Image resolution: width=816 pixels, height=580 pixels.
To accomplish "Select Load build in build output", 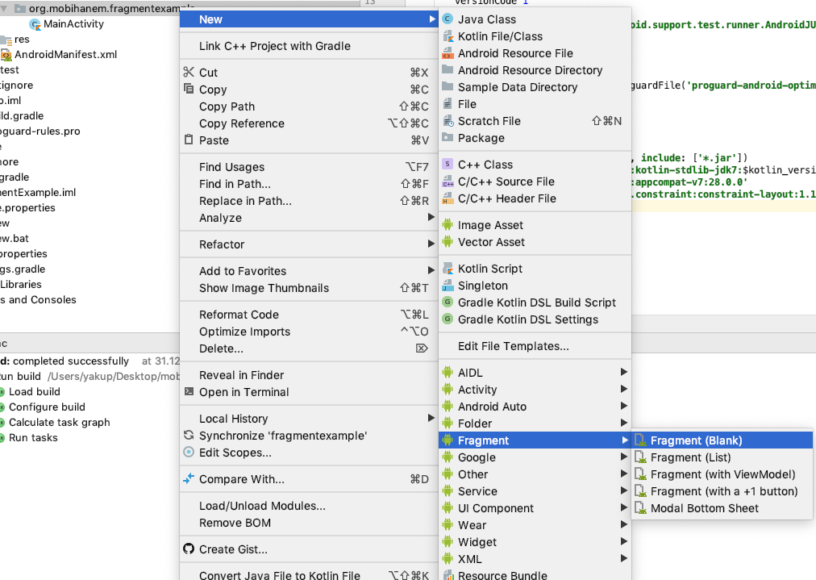I will (35, 391).
